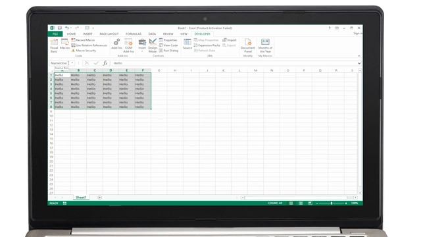Screen dimensions: 421x237
Task: Click the Enter checkmark in formula bar
Action: [96, 63]
